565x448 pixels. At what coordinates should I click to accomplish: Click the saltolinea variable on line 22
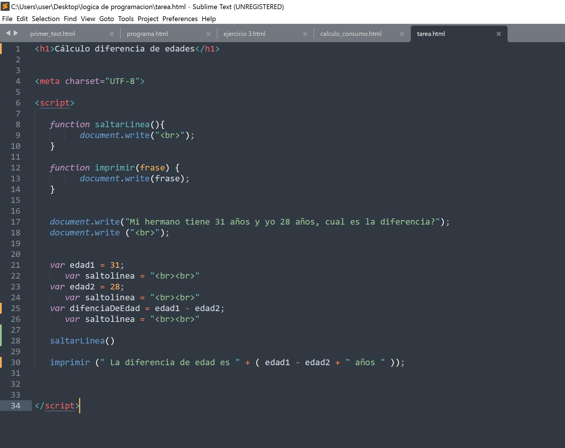click(110, 276)
